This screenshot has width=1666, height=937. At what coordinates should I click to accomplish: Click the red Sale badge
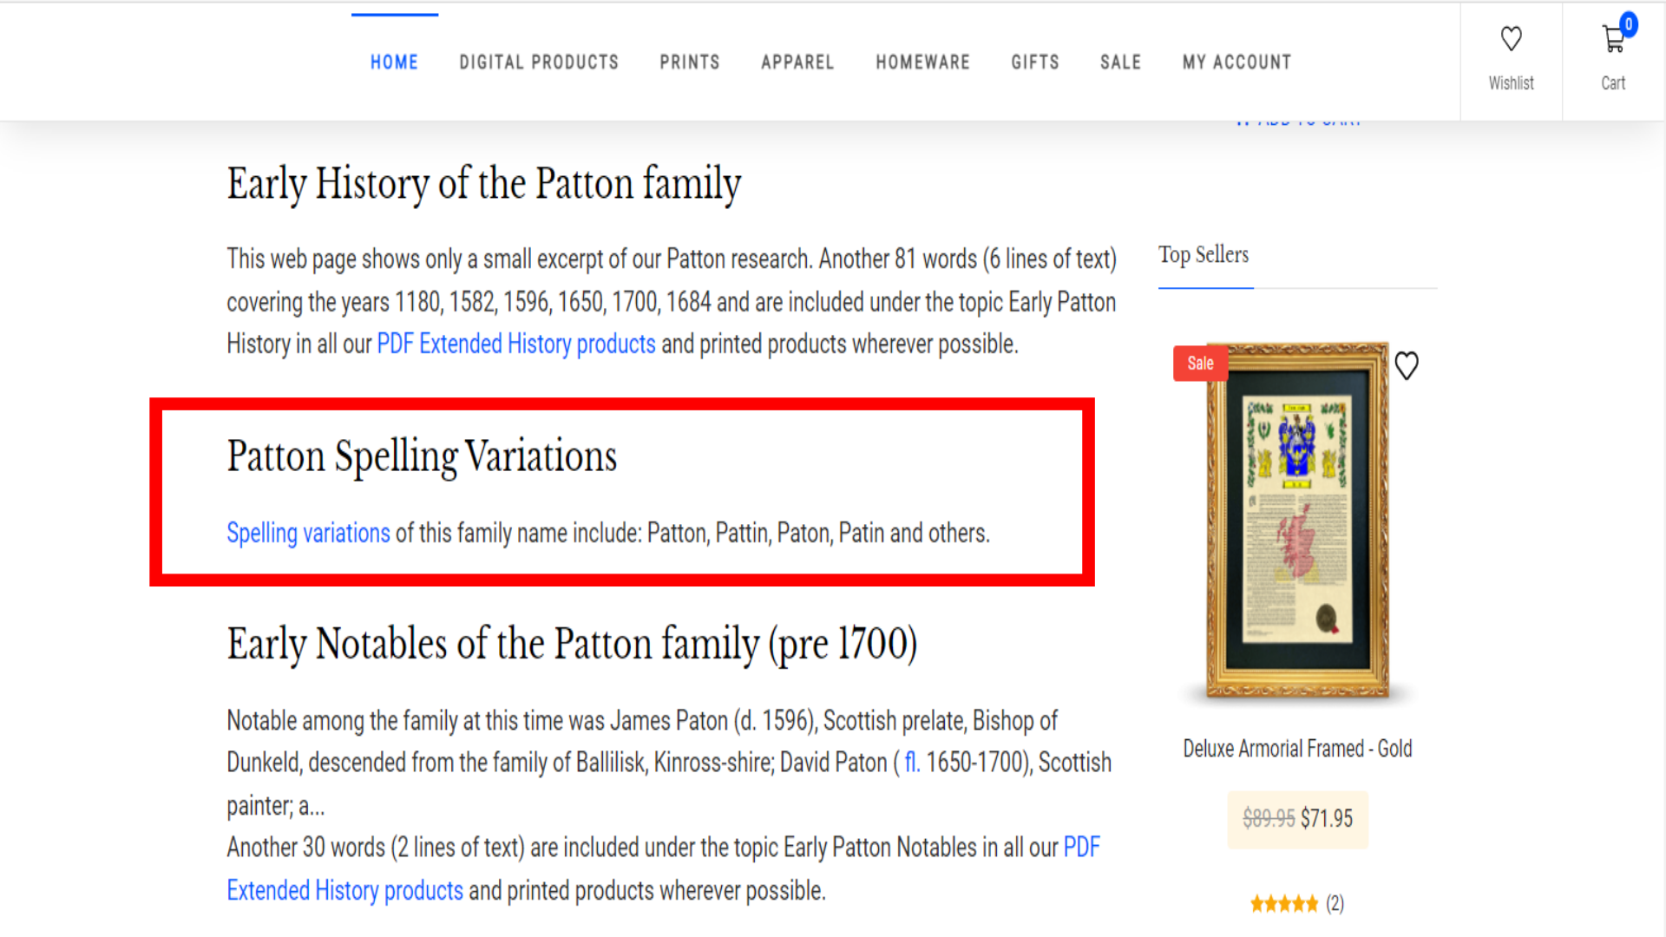pyautogui.click(x=1200, y=364)
